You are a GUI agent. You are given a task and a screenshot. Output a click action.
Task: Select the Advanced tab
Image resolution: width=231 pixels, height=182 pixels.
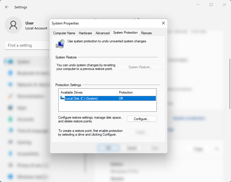pos(103,33)
